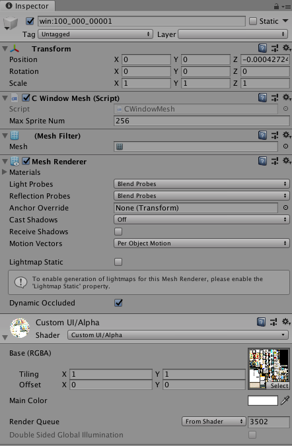Open Mesh Renderer help icon

pyautogui.click(x=262, y=161)
